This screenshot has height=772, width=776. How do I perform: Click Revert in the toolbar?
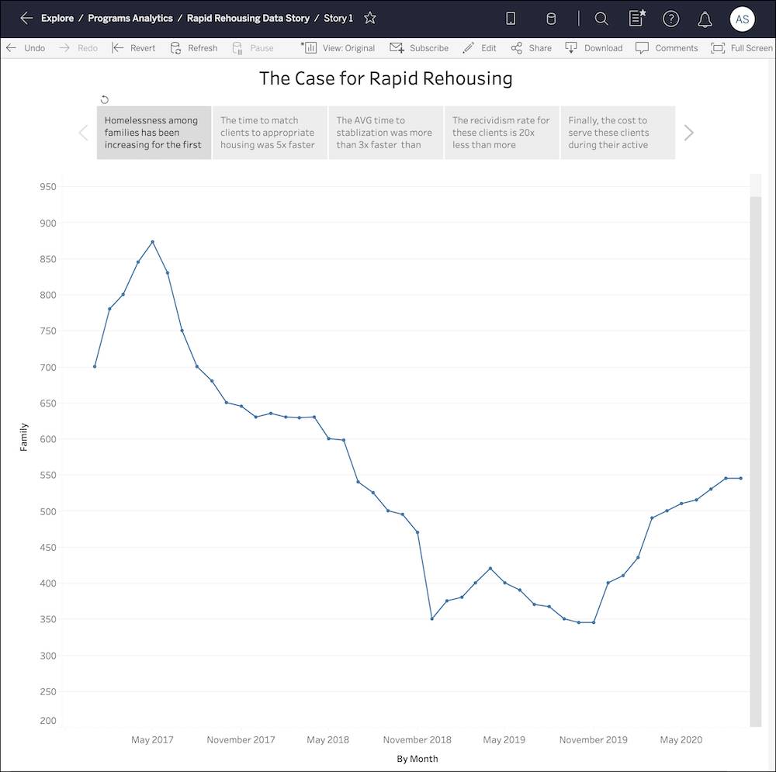coord(133,48)
